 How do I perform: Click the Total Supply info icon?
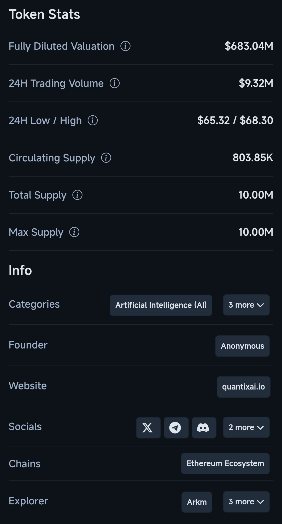pos(77,195)
